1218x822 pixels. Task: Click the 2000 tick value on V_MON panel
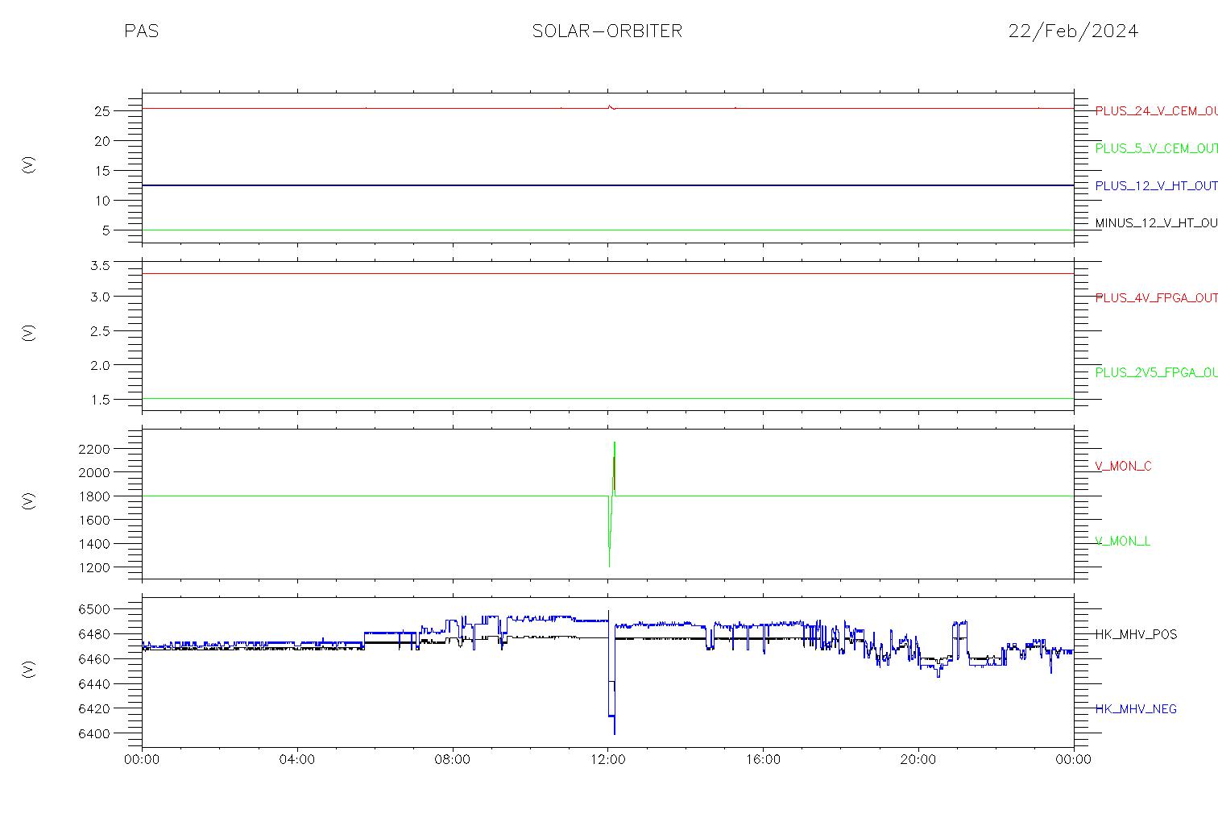(x=94, y=472)
